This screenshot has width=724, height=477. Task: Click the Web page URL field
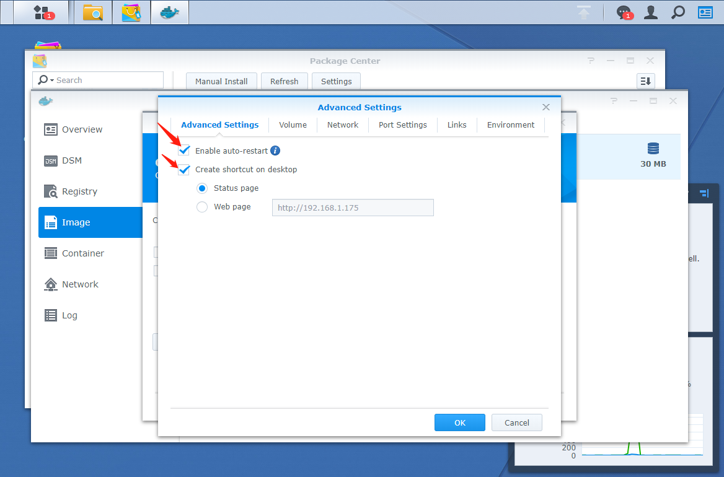tap(353, 208)
